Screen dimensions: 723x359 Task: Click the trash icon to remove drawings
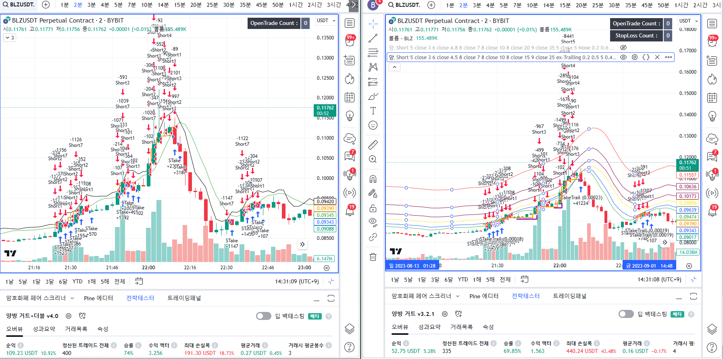pos(373,256)
